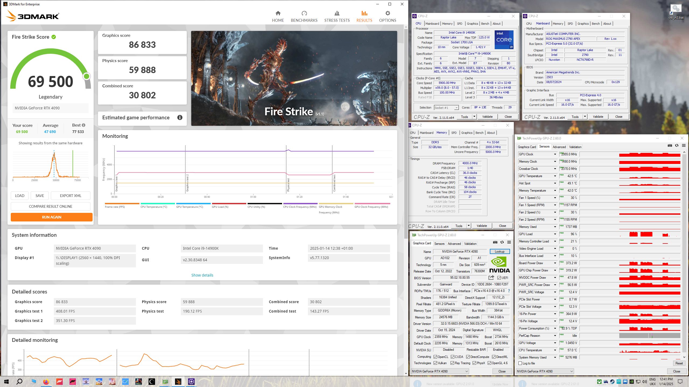689x387 pixels.
Task: Open the Bench tab in the CPU-Z Mainboard window
Action: pyautogui.click(x=596, y=24)
